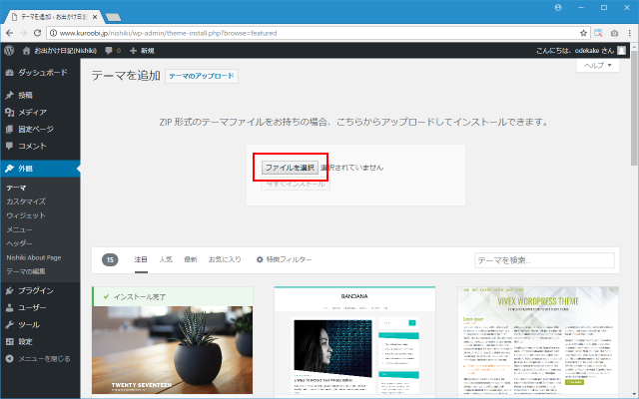Go forward with the browser forward arrow

23,33
